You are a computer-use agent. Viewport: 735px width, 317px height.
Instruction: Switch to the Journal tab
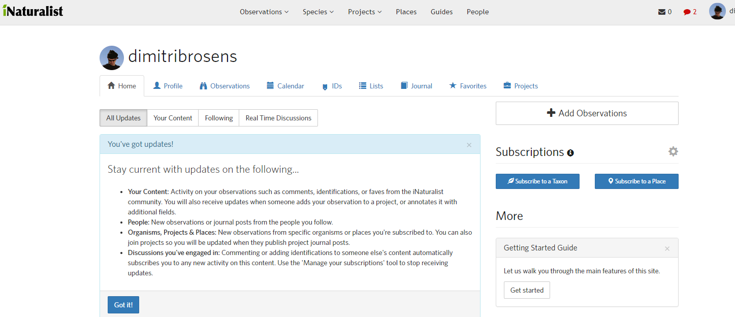click(x=417, y=86)
